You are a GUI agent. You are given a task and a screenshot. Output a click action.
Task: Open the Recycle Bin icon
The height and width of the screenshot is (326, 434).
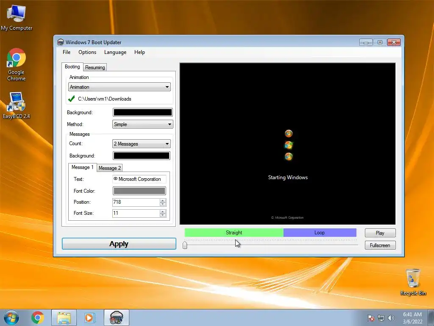(413, 282)
